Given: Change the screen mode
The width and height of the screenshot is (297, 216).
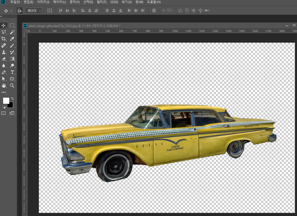Looking at the screenshot, I should click(x=12, y=113).
